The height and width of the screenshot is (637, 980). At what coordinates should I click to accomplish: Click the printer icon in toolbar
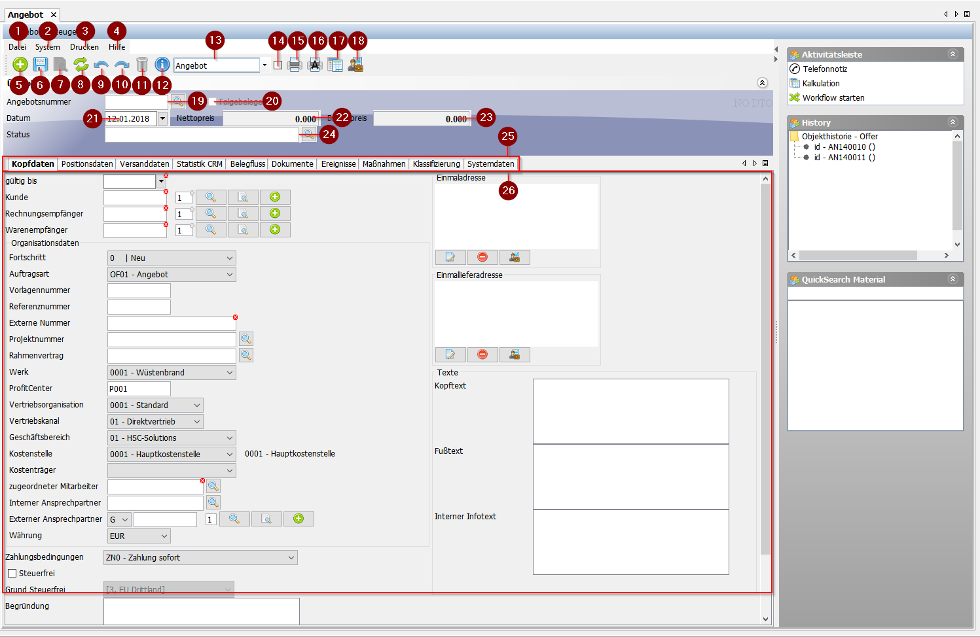click(295, 65)
